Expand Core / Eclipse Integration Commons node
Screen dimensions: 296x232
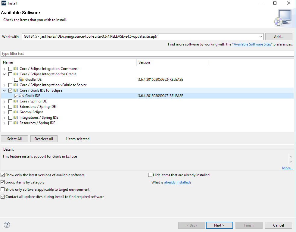(4, 69)
